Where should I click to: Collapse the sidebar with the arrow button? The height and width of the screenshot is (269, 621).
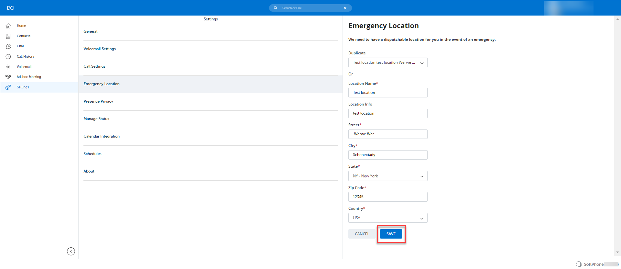point(71,252)
